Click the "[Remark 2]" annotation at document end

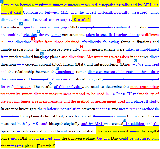(x=46, y=146)
